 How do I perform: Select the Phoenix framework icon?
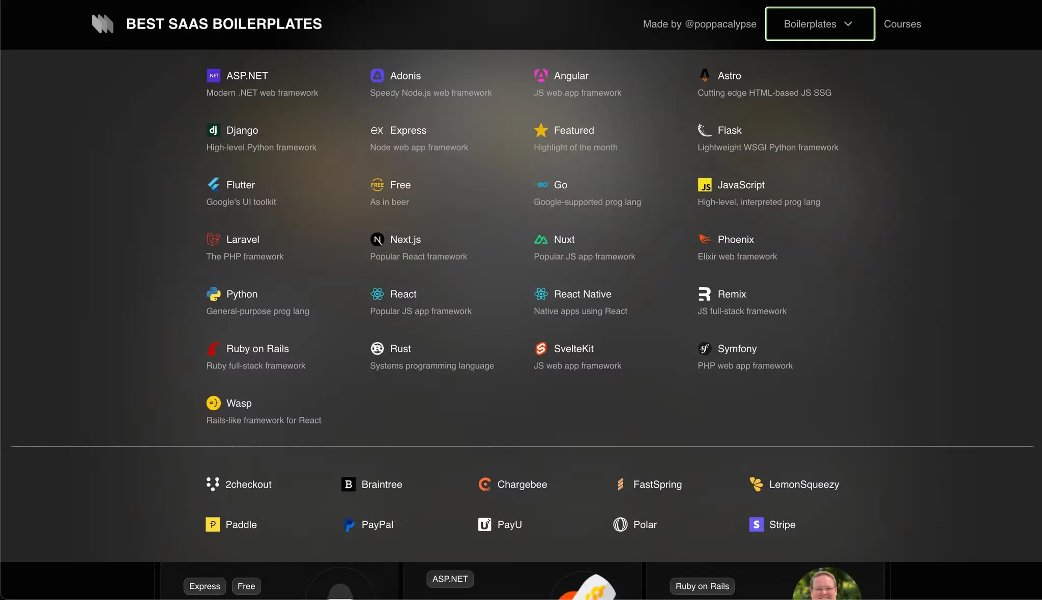[705, 239]
